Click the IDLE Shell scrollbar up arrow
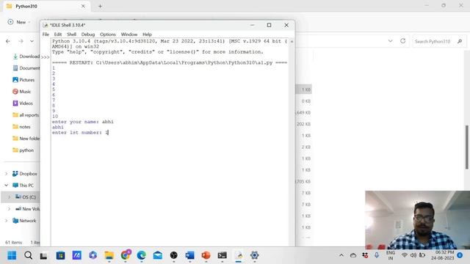This screenshot has height=264, width=470. click(x=292, y=41)
